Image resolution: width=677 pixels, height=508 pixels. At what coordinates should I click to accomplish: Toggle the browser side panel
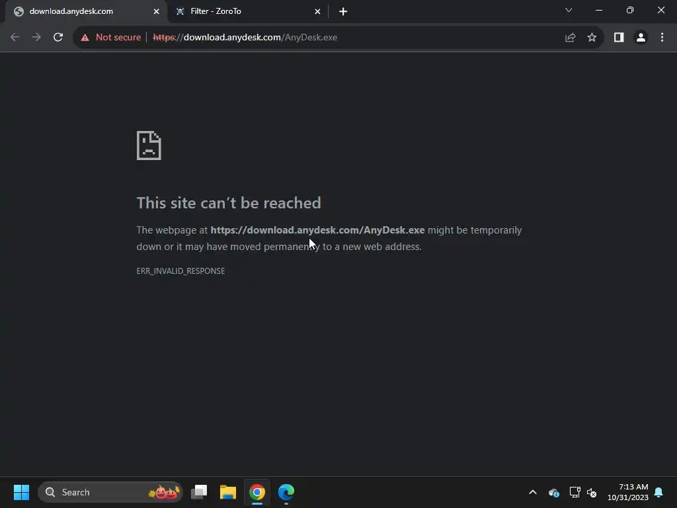(x=619, y=38)
